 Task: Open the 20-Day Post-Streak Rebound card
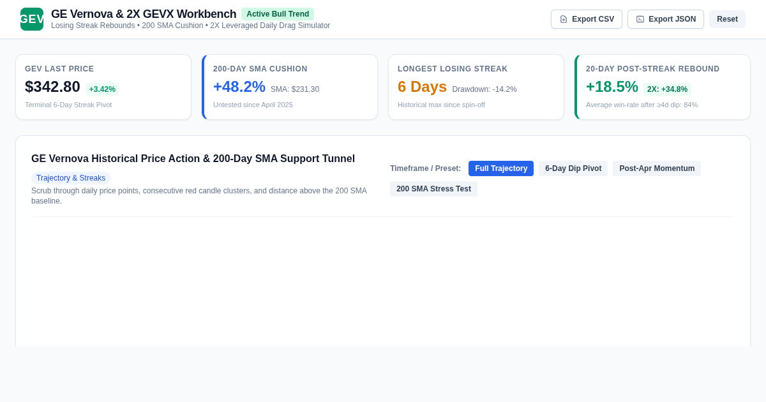pos(663,87)
